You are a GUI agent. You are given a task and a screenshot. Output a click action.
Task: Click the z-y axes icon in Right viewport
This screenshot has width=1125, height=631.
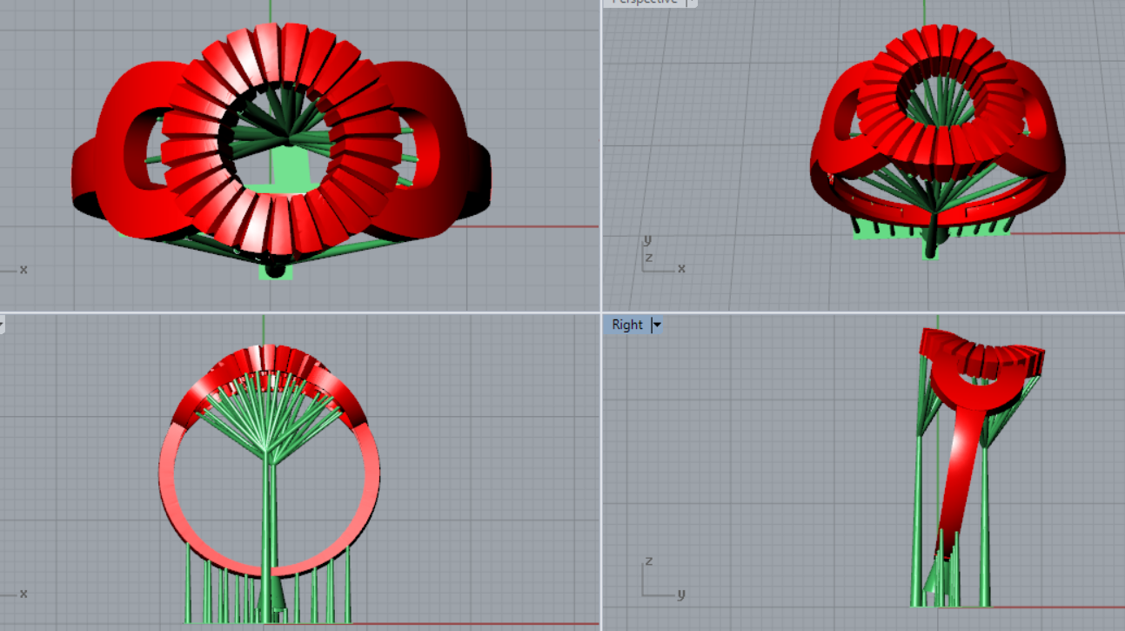[x=660, y=581]
